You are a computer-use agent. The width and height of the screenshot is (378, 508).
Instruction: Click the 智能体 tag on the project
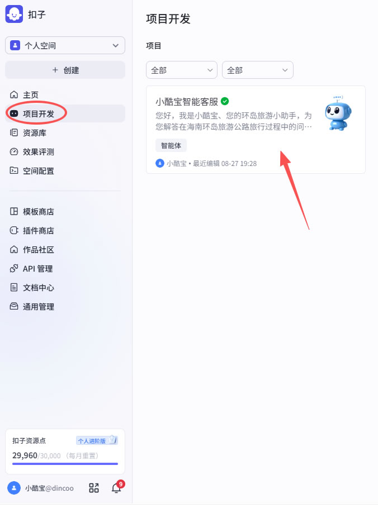171,145
